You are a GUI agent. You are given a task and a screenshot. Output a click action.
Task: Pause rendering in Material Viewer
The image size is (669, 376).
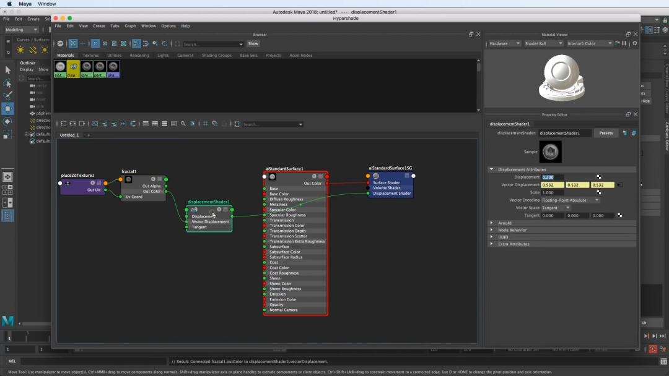click(x=624, y=43)
